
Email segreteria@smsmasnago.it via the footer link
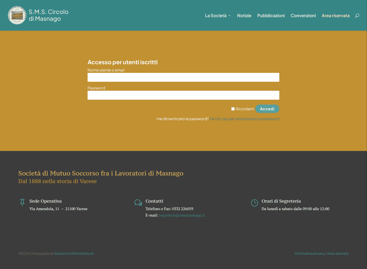click(181, 215)
